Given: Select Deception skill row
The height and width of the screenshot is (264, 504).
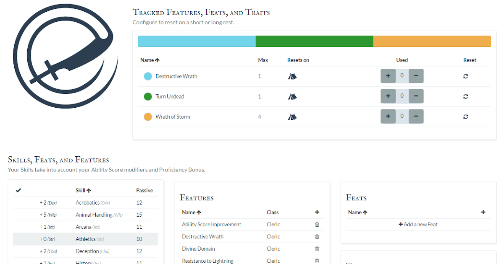Looking at the screenshot, I should [x=86, y=251].
